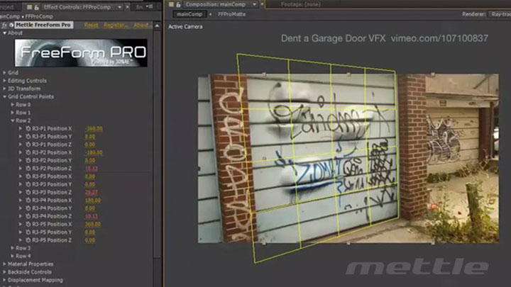Click the scroll-up arrow of the Effect Controls scrollbar
This screenshot has width=511, height=287.
[157, 26]
